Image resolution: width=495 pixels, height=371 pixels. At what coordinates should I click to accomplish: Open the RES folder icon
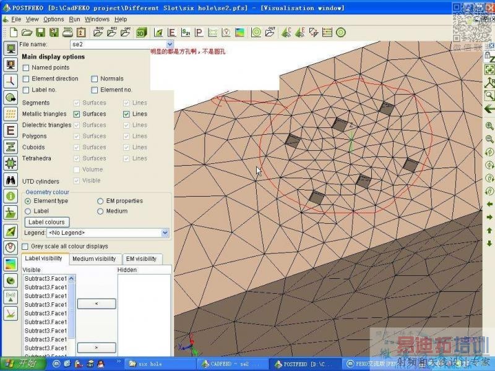click(112, 32)
